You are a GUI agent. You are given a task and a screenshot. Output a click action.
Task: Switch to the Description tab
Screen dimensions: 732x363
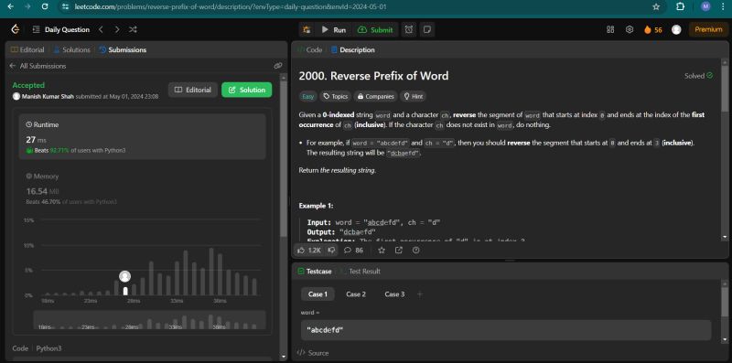(x=353, y=50)
